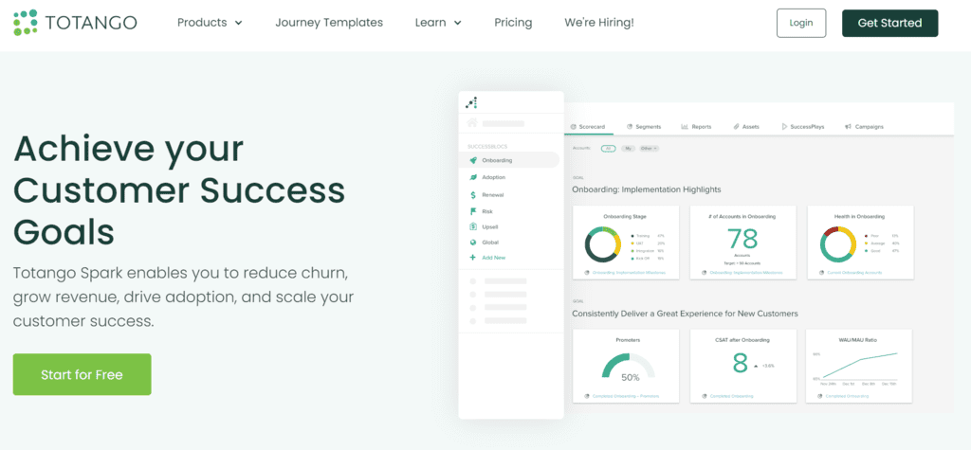Click the SUCCESSBLOCS sidebar label

tap(487, 147)
